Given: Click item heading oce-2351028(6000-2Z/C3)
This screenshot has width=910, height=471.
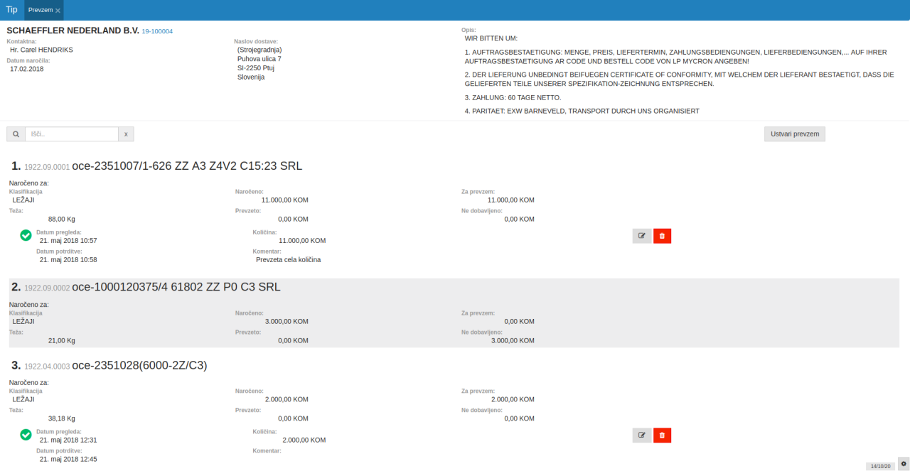Looking at the screenshot, I should coord(139,366).
